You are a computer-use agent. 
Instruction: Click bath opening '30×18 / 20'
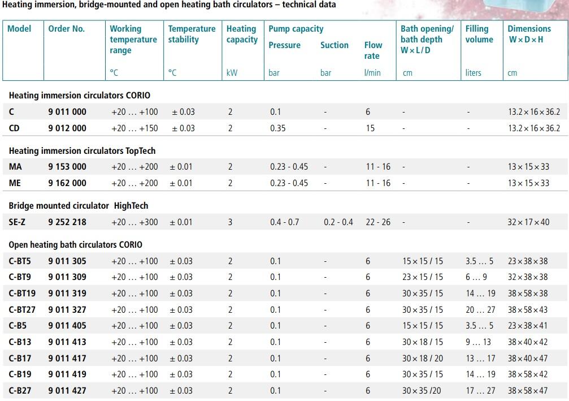coord(423,359)
